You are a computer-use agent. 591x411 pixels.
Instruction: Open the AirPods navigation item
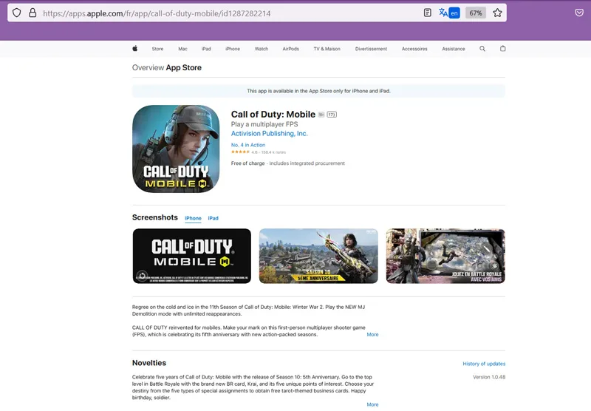coord(290,49)
